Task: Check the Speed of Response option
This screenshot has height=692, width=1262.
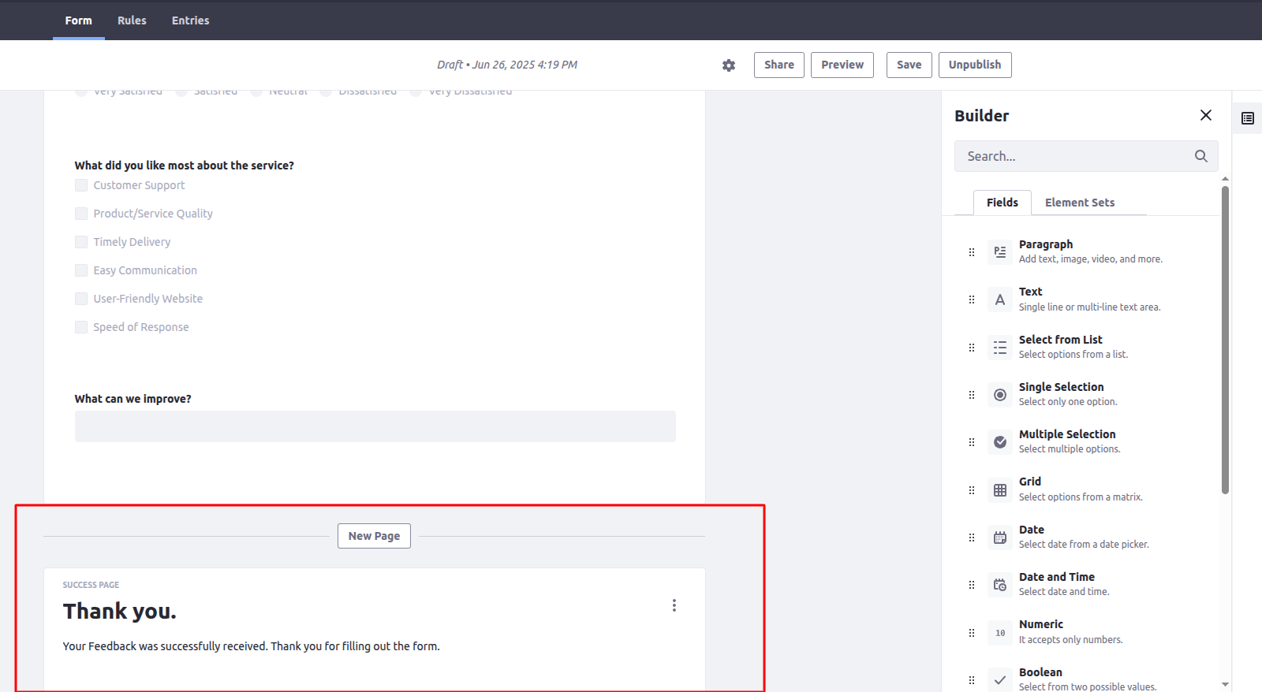Action: 81,327
